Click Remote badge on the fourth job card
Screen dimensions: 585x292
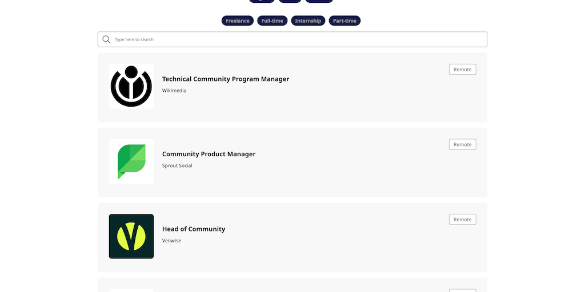(x=462, y=290)
